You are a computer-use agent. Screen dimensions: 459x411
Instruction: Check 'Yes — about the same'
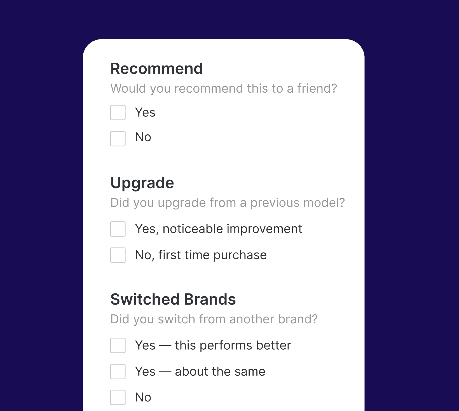[x=118, y=372]
